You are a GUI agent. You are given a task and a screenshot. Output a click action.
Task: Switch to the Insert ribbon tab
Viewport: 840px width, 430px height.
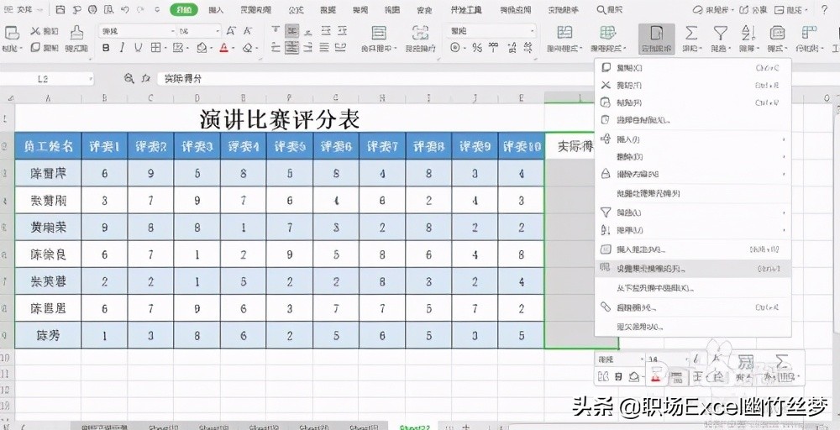pos(216,9)
